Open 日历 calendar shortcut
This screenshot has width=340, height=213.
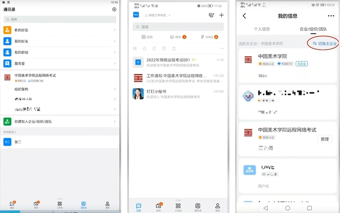(x=147, y=37)
